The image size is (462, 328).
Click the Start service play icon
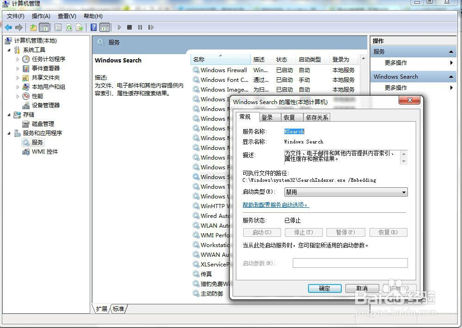pyautogui.click(x=119, y=27)
